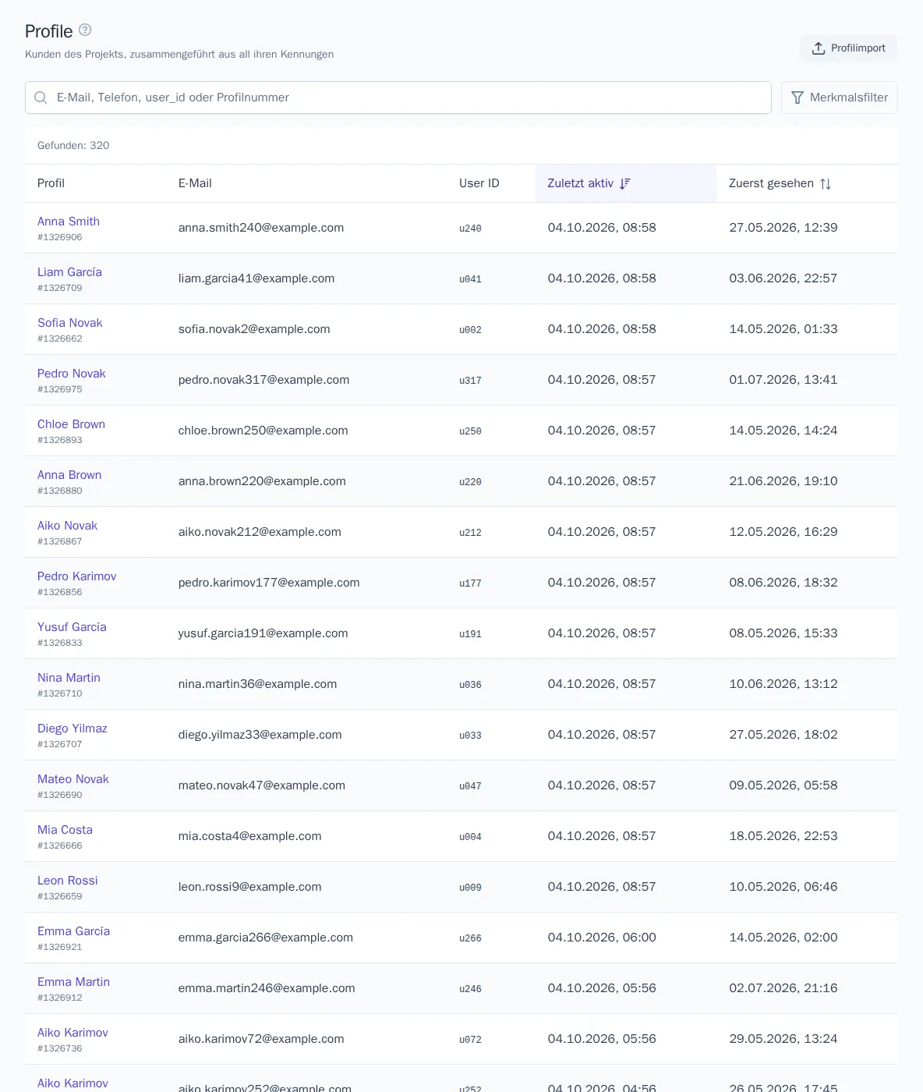
Task: Click user ID u266 in Emma García's row
Action: pyautogui.click(x=470, y=938)
